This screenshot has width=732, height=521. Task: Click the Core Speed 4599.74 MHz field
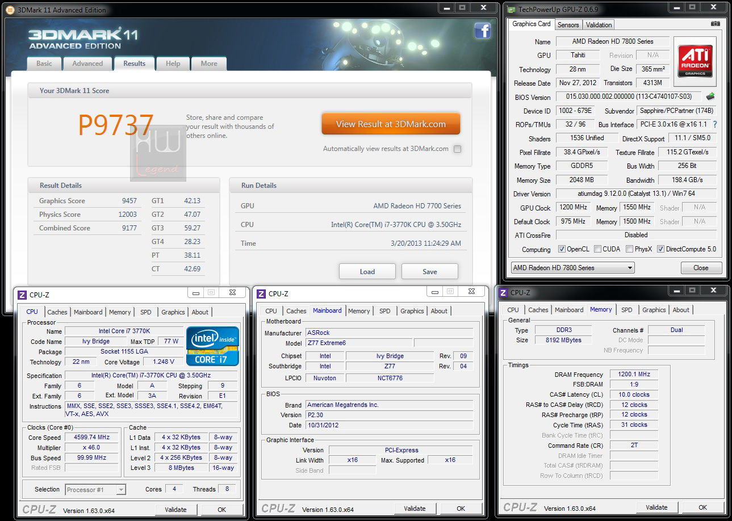91,438
